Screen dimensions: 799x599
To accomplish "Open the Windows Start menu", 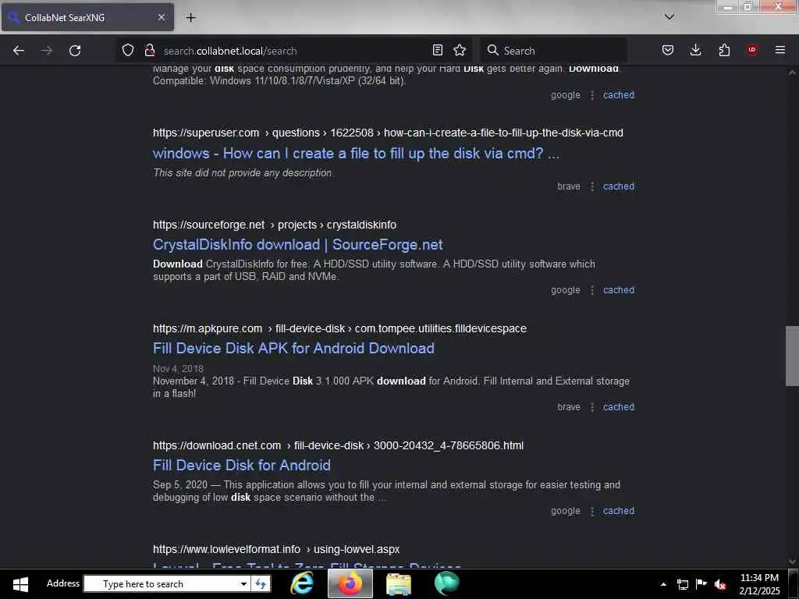I will 20,583.
